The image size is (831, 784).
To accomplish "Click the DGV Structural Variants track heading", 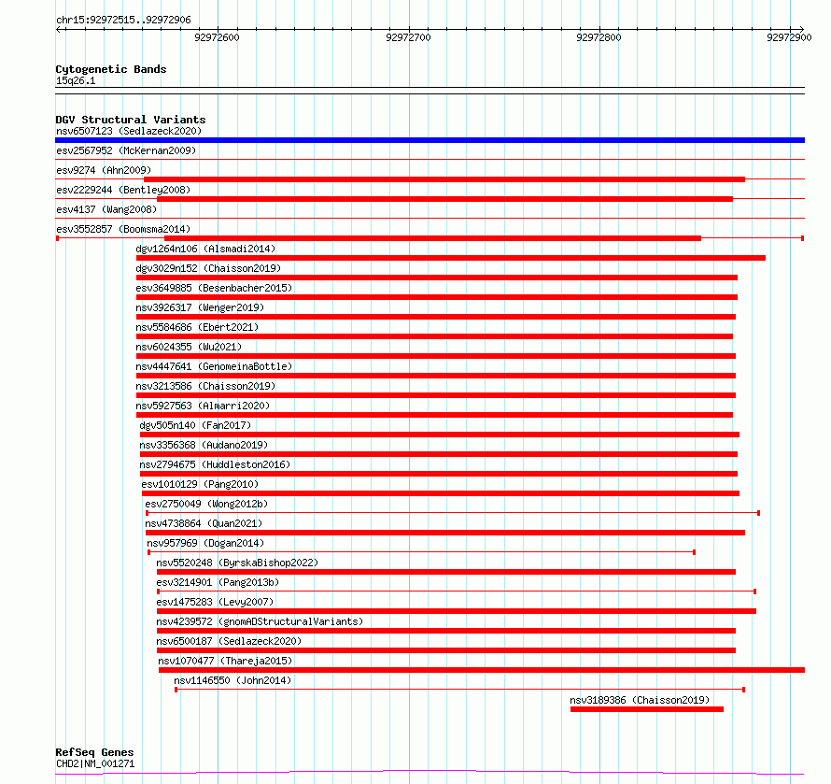I will 131,120.
